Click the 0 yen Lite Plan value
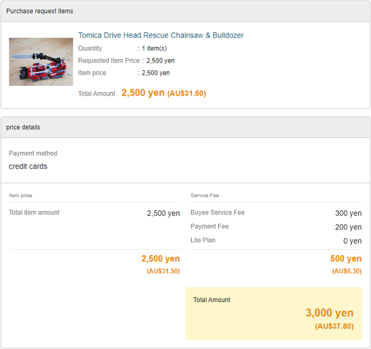Viewport: 371px width, 349px height. click(352, 241)
